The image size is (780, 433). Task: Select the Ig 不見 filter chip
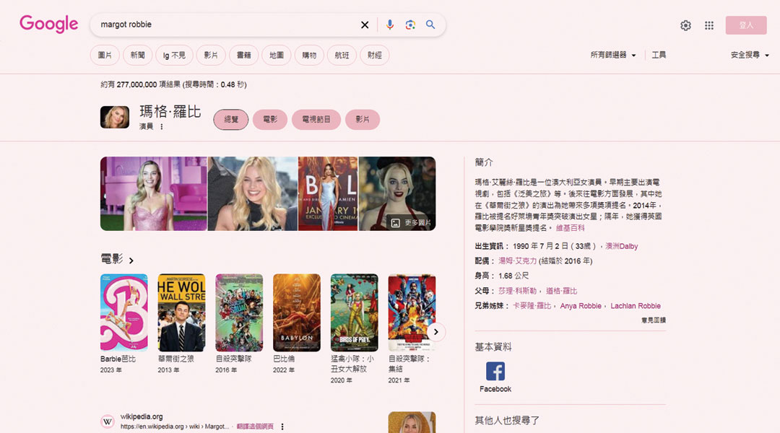tap(174, 55)
